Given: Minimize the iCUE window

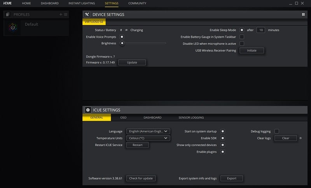Looking at the screenshot, I should pyautogui.click(x=290, y=3).
